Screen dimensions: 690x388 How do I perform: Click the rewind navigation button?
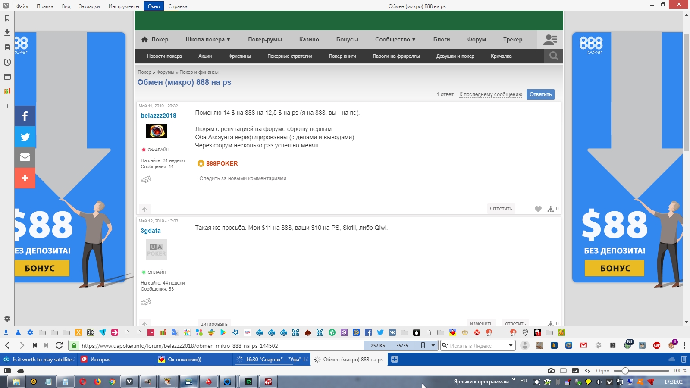pos(34,345)
